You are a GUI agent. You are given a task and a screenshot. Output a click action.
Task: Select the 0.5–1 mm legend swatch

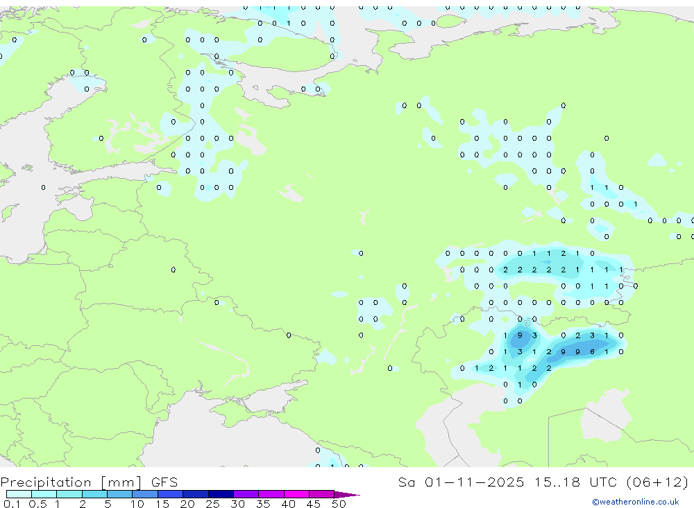[x=44, y=494]
